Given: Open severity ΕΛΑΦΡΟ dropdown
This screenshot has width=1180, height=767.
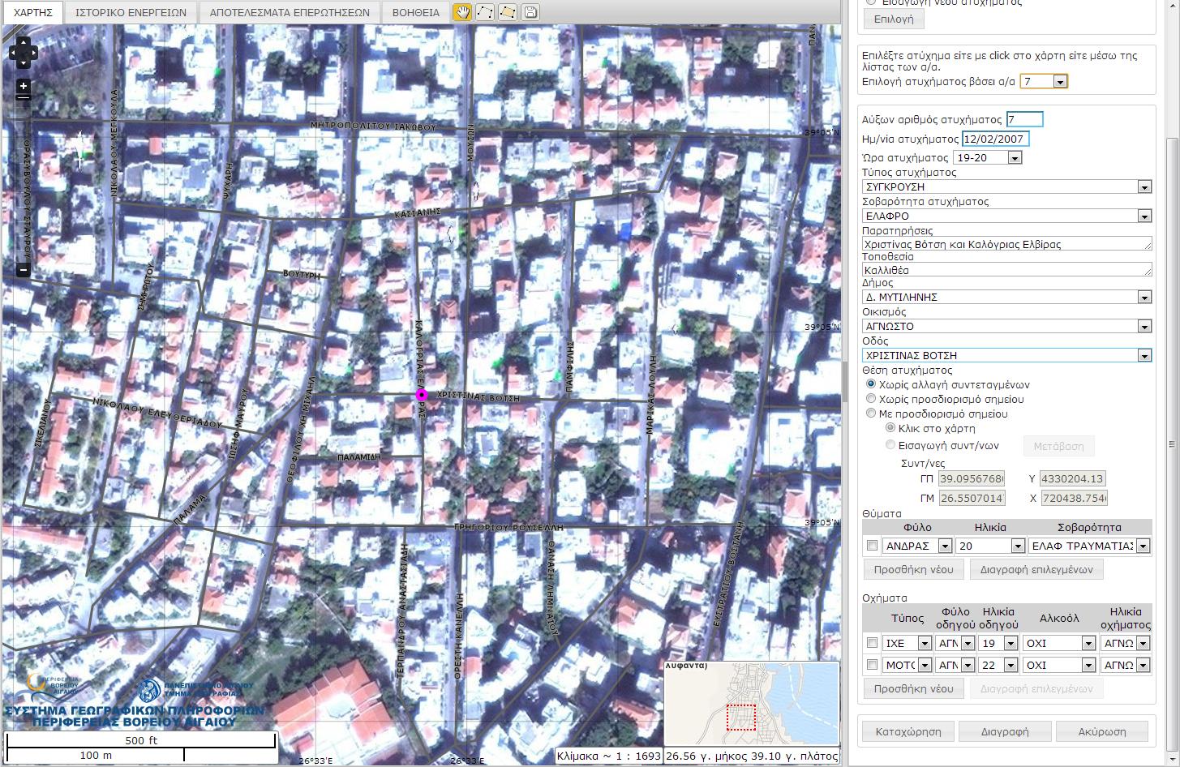Looking at the screenshot, I should pyautogui.click(x=1006, y=216).
